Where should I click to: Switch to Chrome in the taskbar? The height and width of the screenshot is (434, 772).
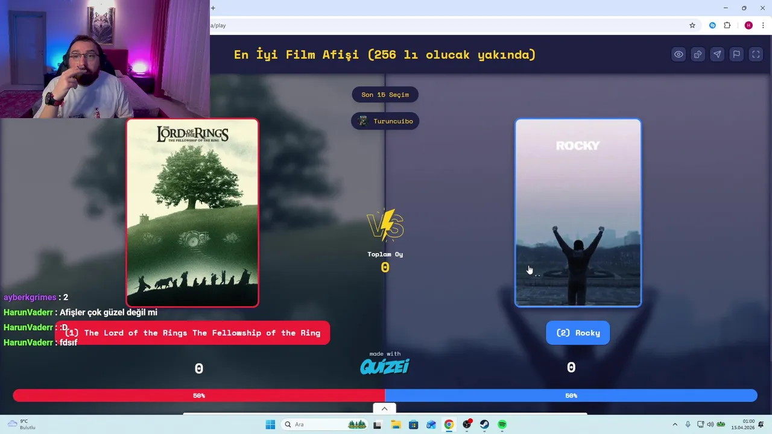tap(449, 424)
